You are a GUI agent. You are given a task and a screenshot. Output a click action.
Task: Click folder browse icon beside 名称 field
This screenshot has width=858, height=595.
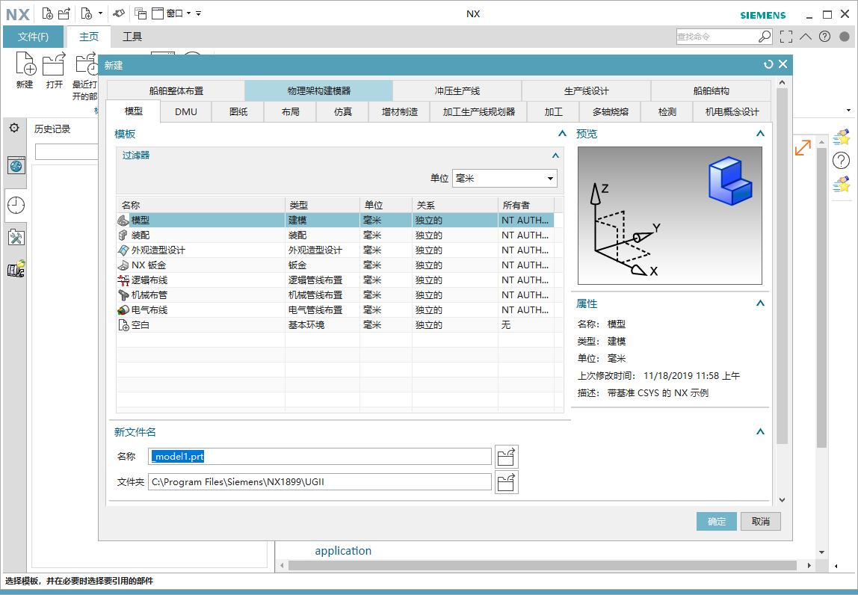click(x=507, y=456)
